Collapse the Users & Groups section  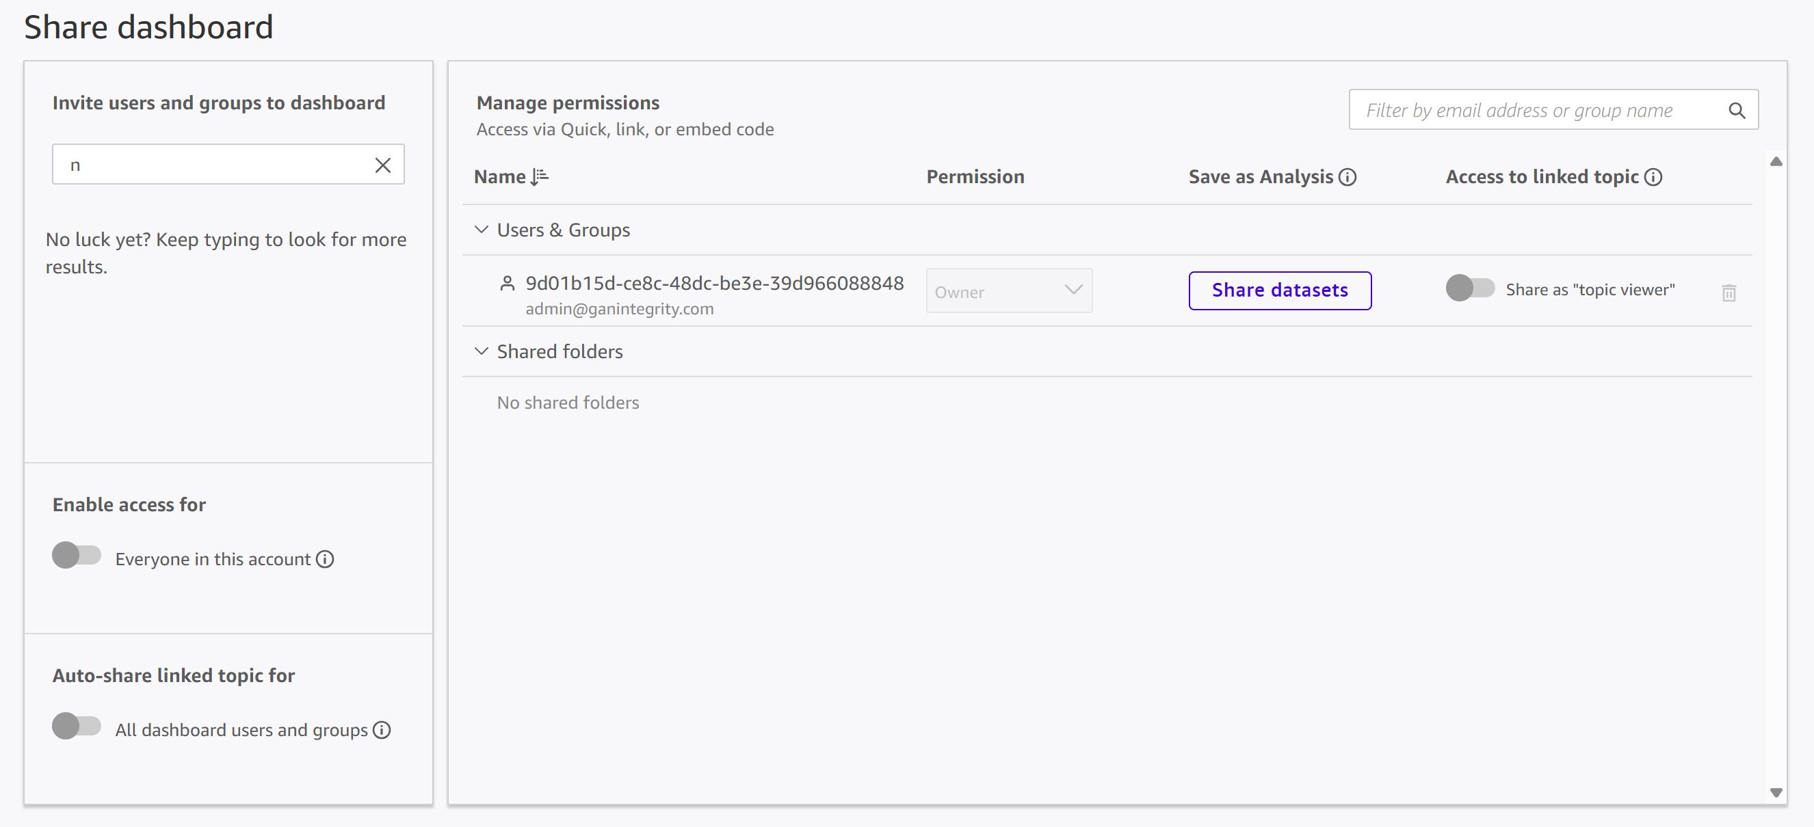click(x=482, y=230)
